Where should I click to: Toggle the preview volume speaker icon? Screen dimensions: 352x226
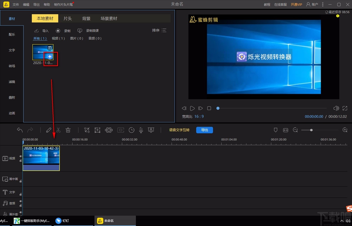(336, 108)
